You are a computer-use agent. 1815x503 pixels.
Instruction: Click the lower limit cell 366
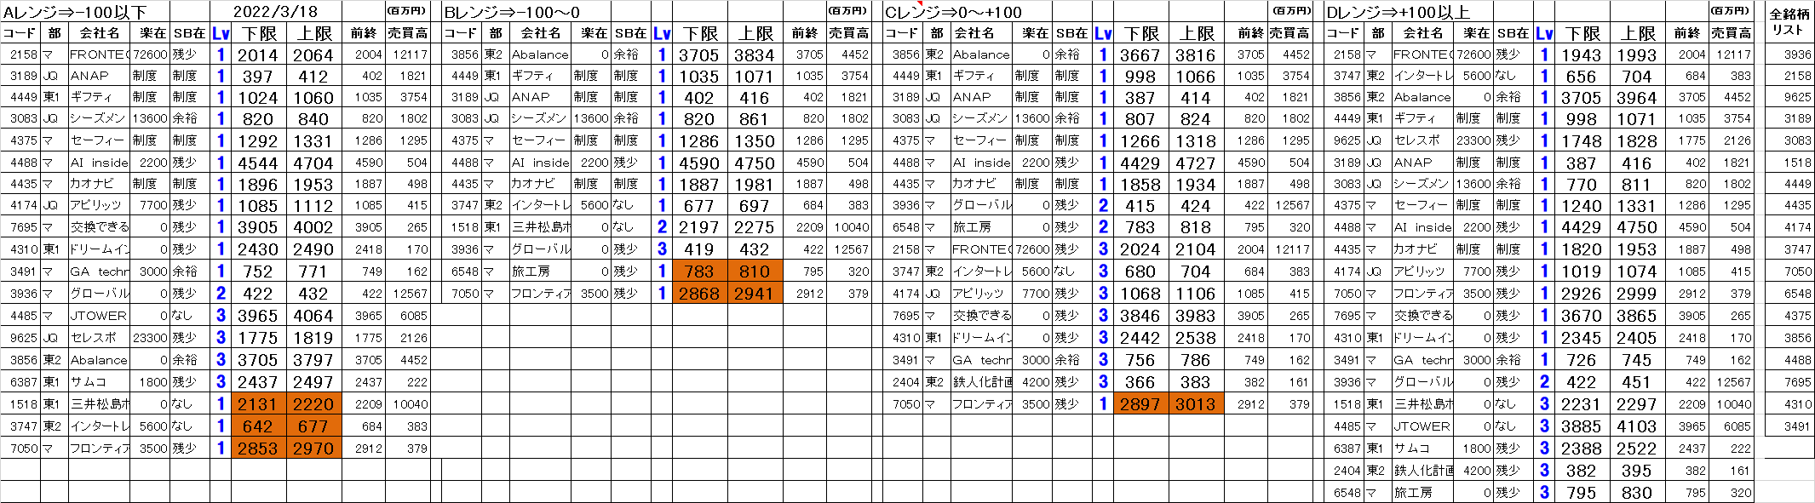[x=1140, y=382]
